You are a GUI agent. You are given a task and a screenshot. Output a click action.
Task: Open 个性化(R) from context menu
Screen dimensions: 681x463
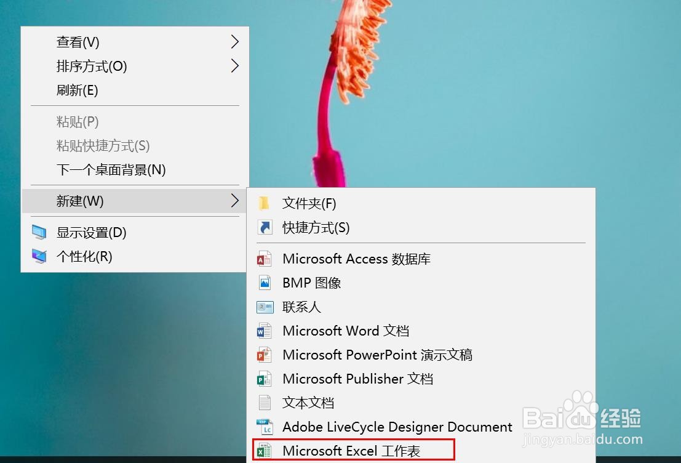(x=135, y=257)
